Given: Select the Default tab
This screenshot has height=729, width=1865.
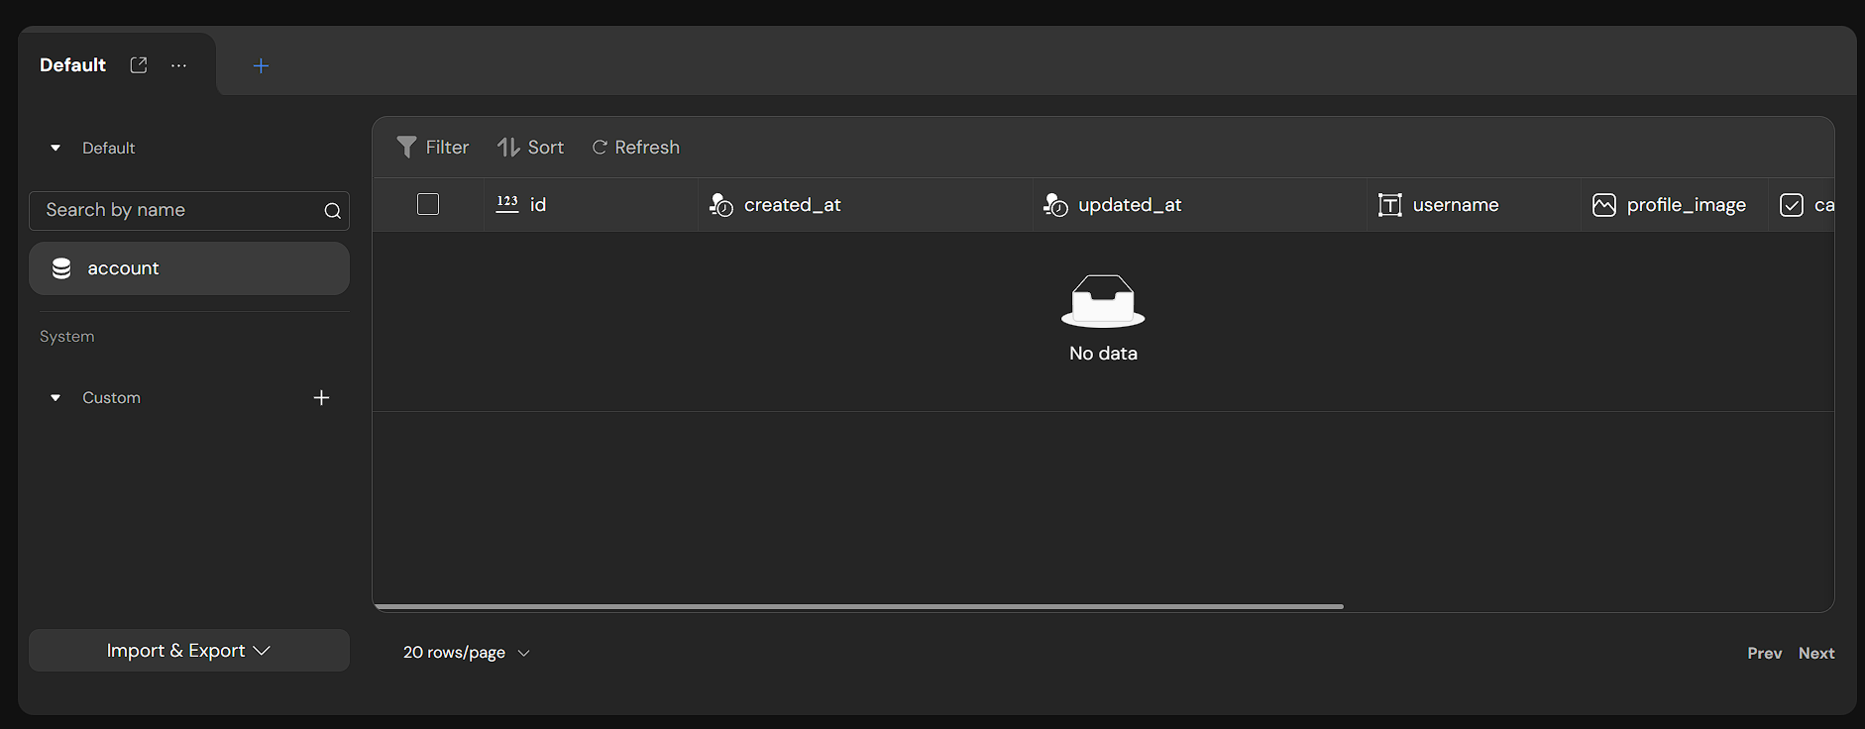Looking at the screenshot, I should [x=72, y=65].
